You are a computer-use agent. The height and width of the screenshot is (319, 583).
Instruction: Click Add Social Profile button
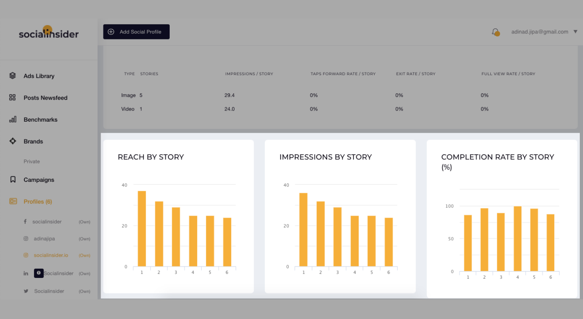(136, 32)
